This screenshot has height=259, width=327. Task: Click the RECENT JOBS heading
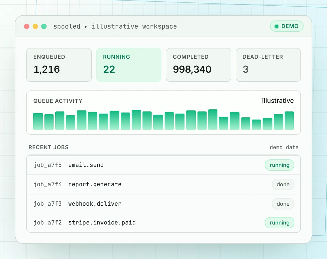[49, 147]
